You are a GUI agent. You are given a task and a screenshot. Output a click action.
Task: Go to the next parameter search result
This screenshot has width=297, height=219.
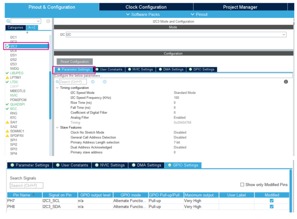pyautogui.click(x=104, y=82)
